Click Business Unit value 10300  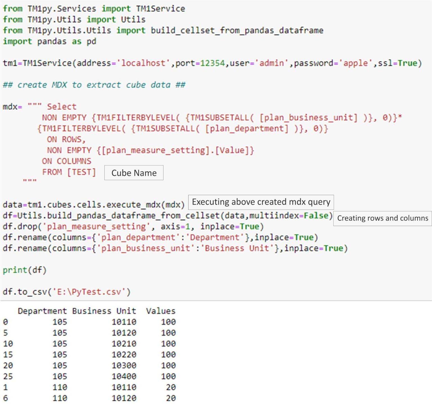pos(124,366)
